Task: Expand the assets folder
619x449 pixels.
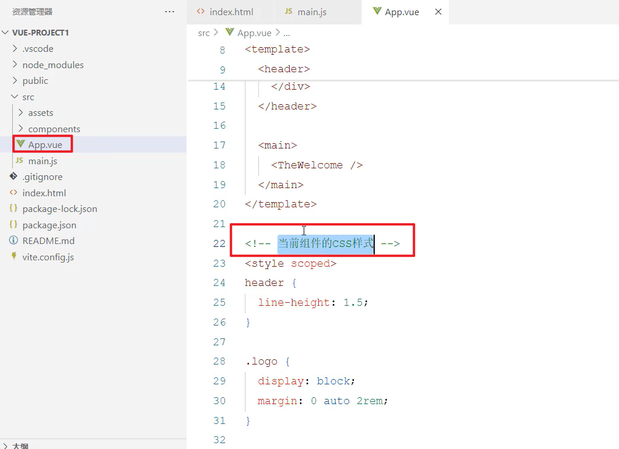Action: click(x=20, y=112)
